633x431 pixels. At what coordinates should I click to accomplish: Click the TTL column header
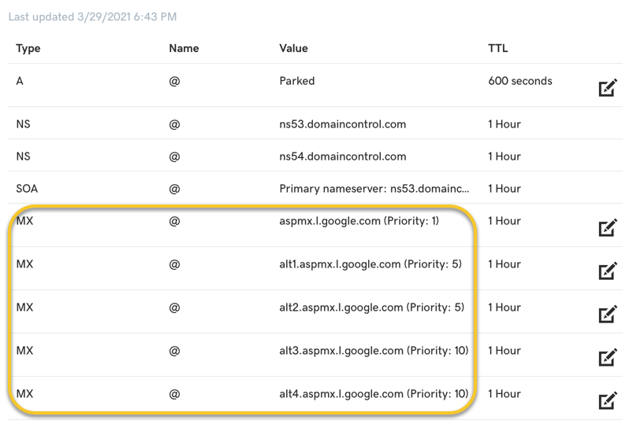coord(498,48)
